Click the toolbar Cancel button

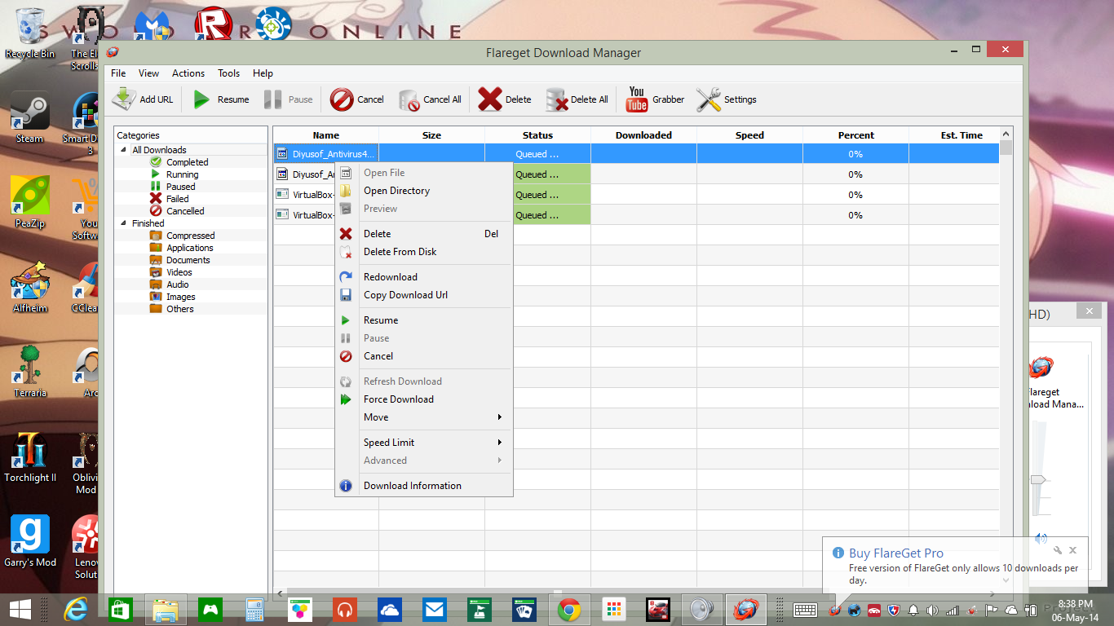[356, 99]
